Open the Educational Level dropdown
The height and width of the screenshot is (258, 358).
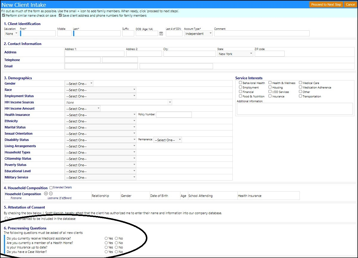click(x=101, y=171)
